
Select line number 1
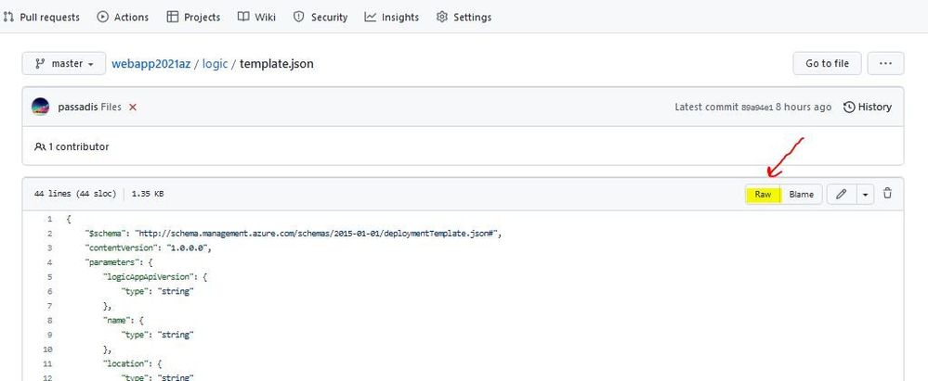coord(50,219)
